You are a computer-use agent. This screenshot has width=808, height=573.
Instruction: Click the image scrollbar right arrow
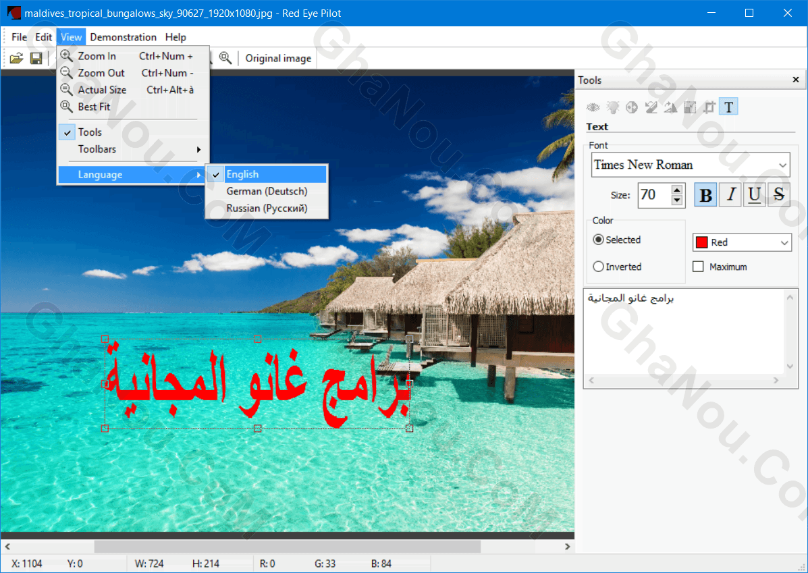click(567, 546)
